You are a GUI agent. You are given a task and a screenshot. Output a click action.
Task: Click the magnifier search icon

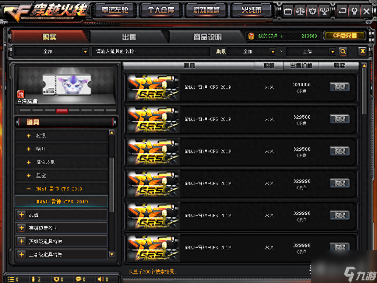[x=343, y=51]
